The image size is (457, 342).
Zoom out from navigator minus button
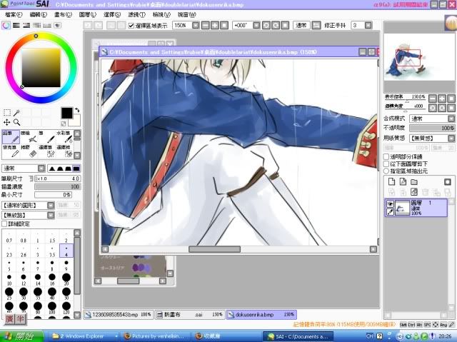(x=433, y=99)
